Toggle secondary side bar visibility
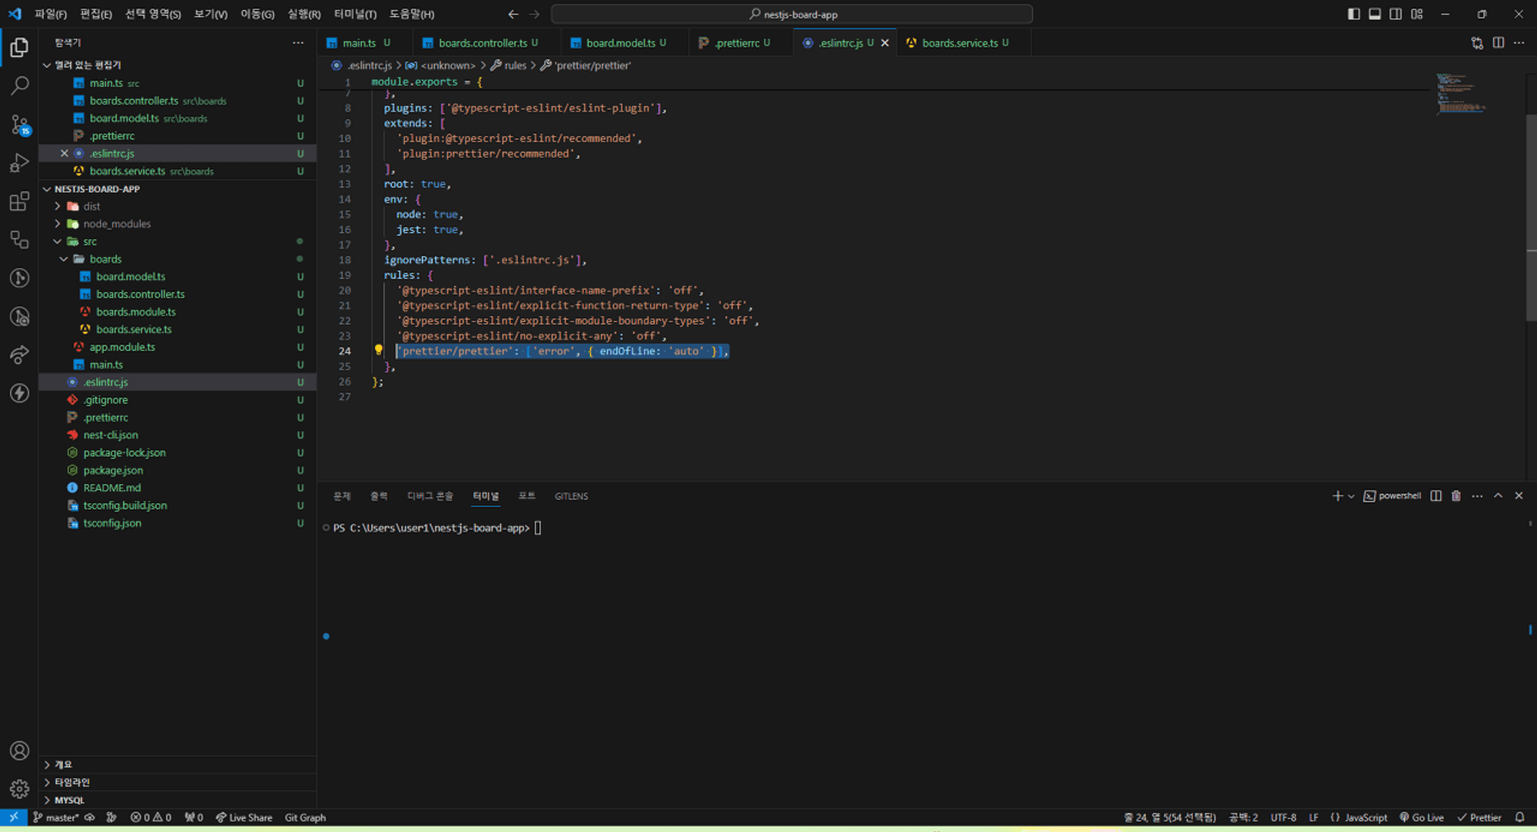 [1396, 14]
